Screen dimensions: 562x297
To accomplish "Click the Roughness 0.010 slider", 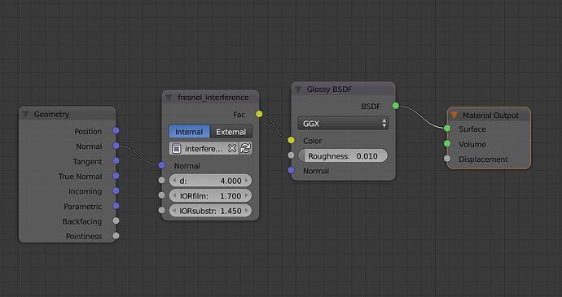I will [x=343, y=156].
